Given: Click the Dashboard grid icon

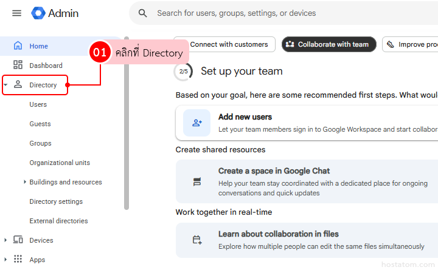Looking at the screenshot, I should (x=18, y=65).
